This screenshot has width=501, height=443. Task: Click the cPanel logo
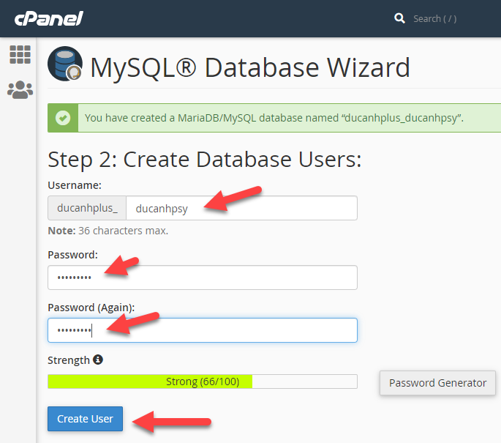pos(49,18)
